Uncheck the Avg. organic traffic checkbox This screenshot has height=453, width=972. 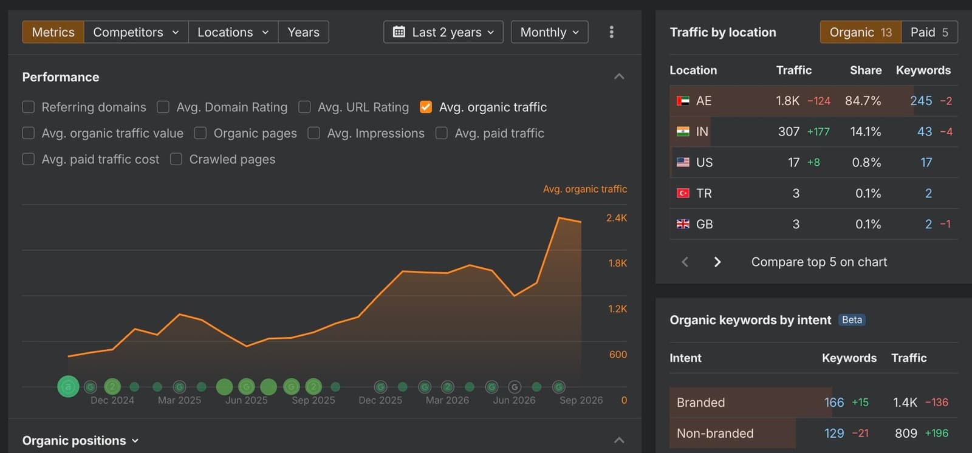tap(426, 107)
